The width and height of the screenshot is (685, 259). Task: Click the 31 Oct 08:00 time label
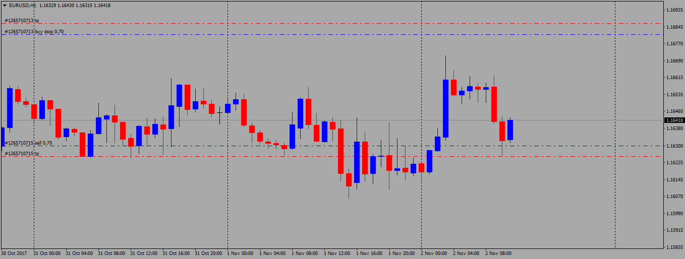pos(111,253)
